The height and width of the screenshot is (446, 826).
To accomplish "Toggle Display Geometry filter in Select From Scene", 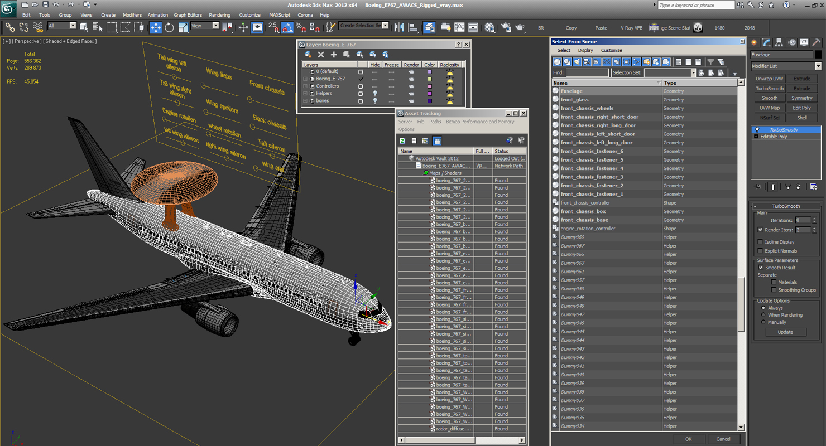I will click(x=558, y=62).
